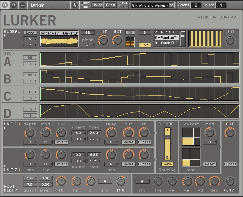Toggle the OUT Bypass button
243x197 pixels.
[x=230, y=164]
